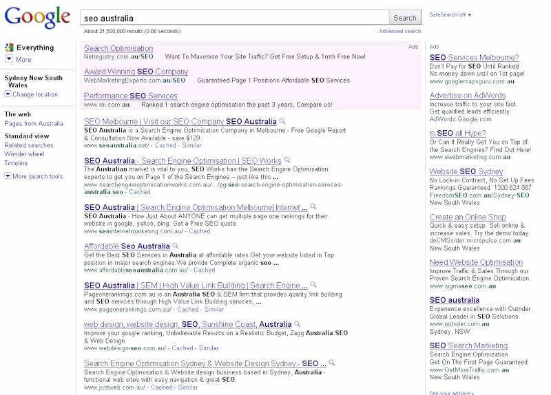Open Need Website Optimisation ad
Viewport: 551px width, 395px height.
(476, 262)
